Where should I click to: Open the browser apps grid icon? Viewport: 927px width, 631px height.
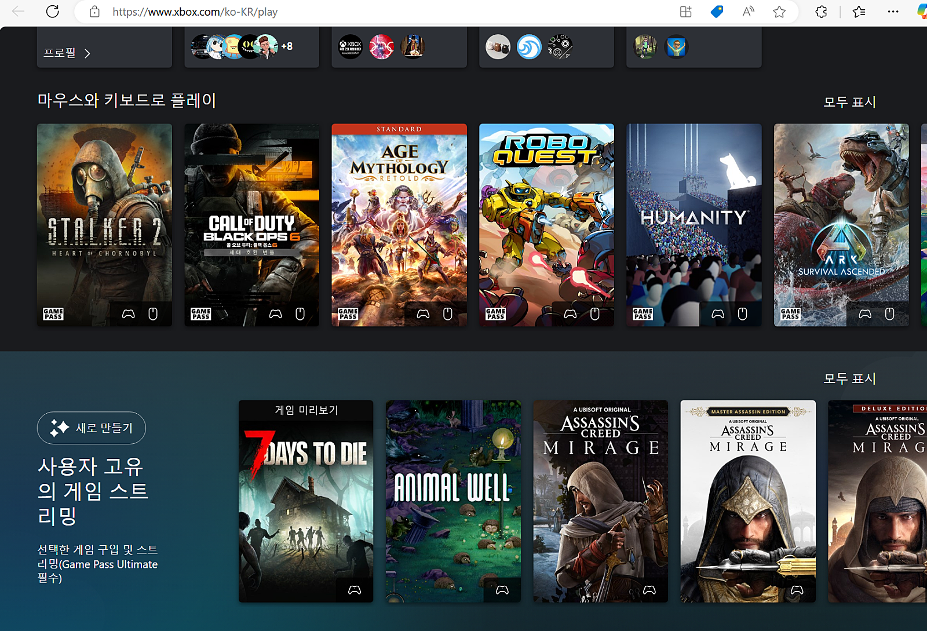pos(686,12)
